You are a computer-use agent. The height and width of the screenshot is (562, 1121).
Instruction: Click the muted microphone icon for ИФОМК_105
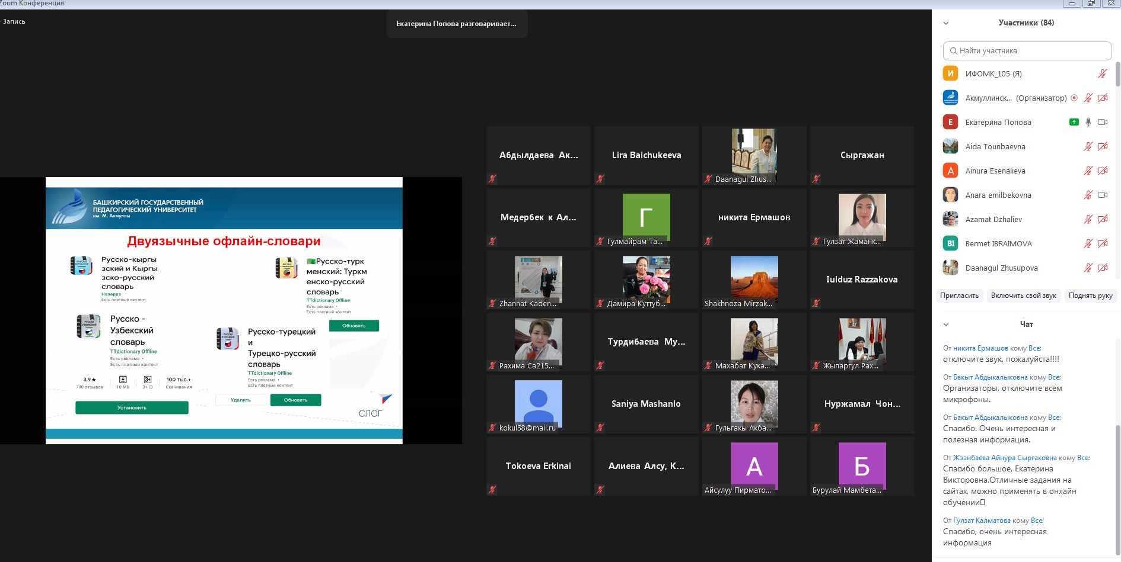click(1102, 74)
